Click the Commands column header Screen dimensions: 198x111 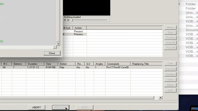[118, 64]
